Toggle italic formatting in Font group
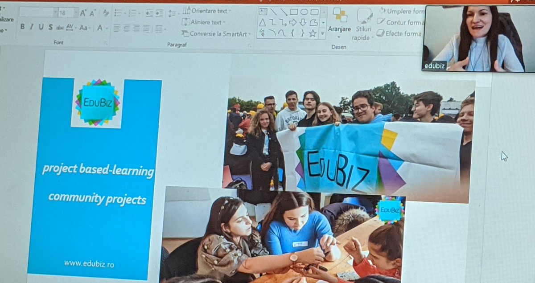The width and height of the screenshot is (535, 283). [x=32, y=27]
